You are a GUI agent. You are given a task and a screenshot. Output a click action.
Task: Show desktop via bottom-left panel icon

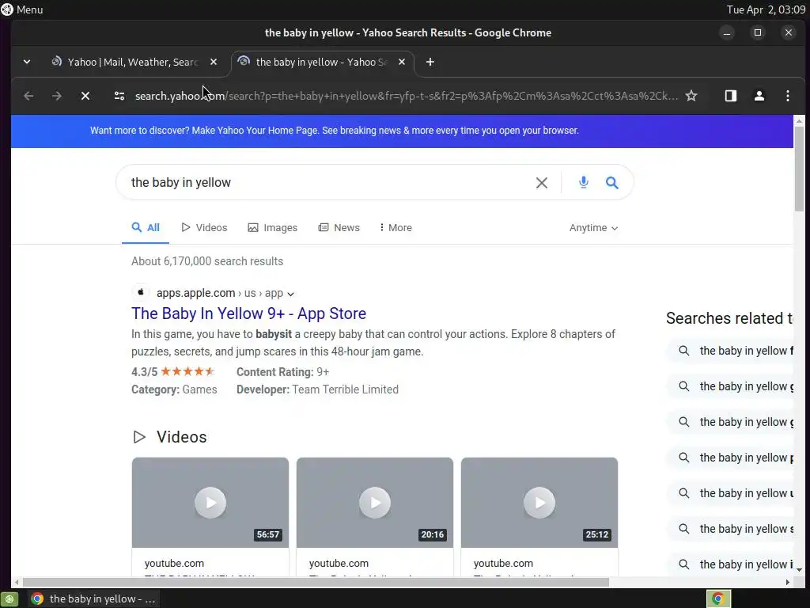pyautogui.click(x=9, y=599)
